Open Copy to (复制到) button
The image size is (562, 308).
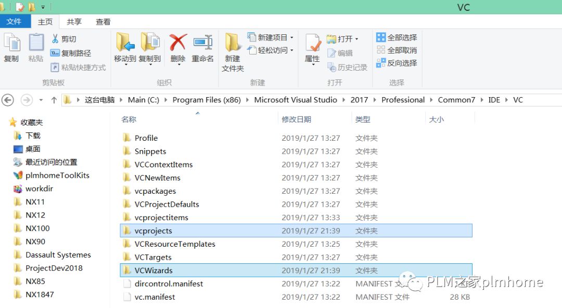[x=150, y=48]
